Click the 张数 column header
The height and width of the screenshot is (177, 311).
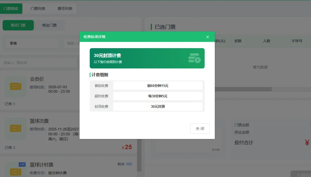[238, 41]
